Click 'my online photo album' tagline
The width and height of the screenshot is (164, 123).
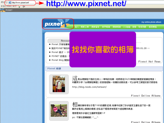[151, 22]
